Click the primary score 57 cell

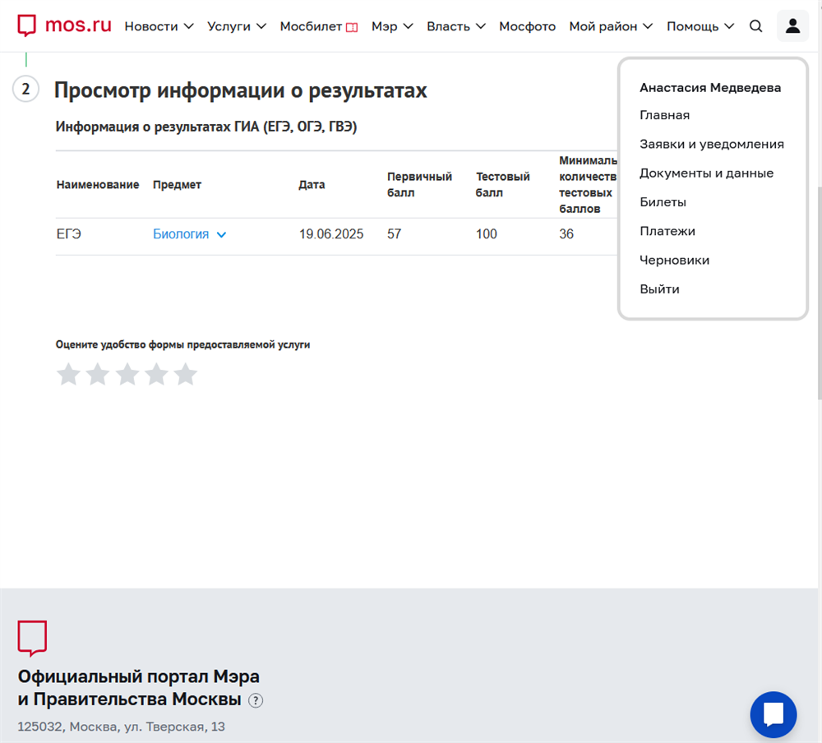(x=395, y=234)
